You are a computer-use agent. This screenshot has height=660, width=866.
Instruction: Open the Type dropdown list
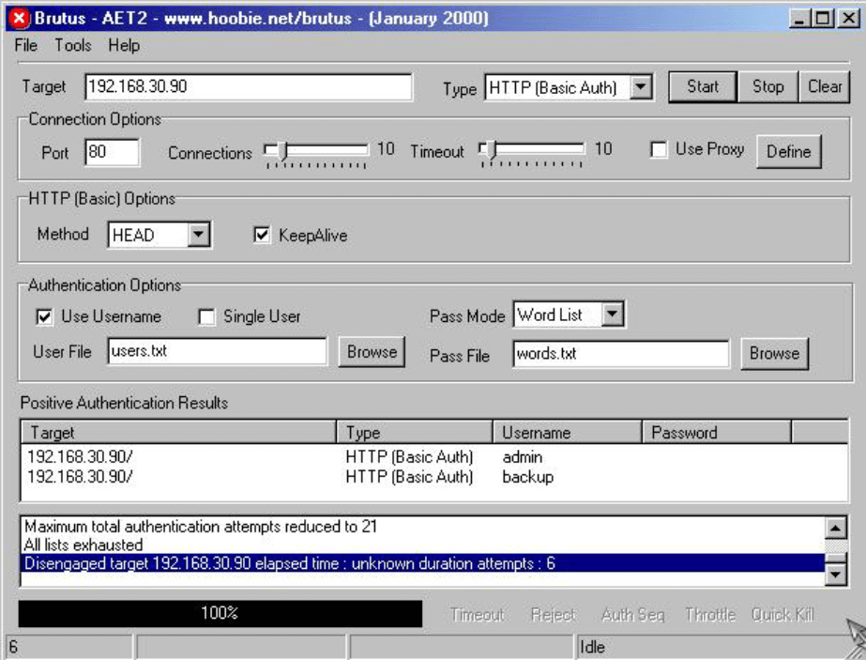(641, 88)
